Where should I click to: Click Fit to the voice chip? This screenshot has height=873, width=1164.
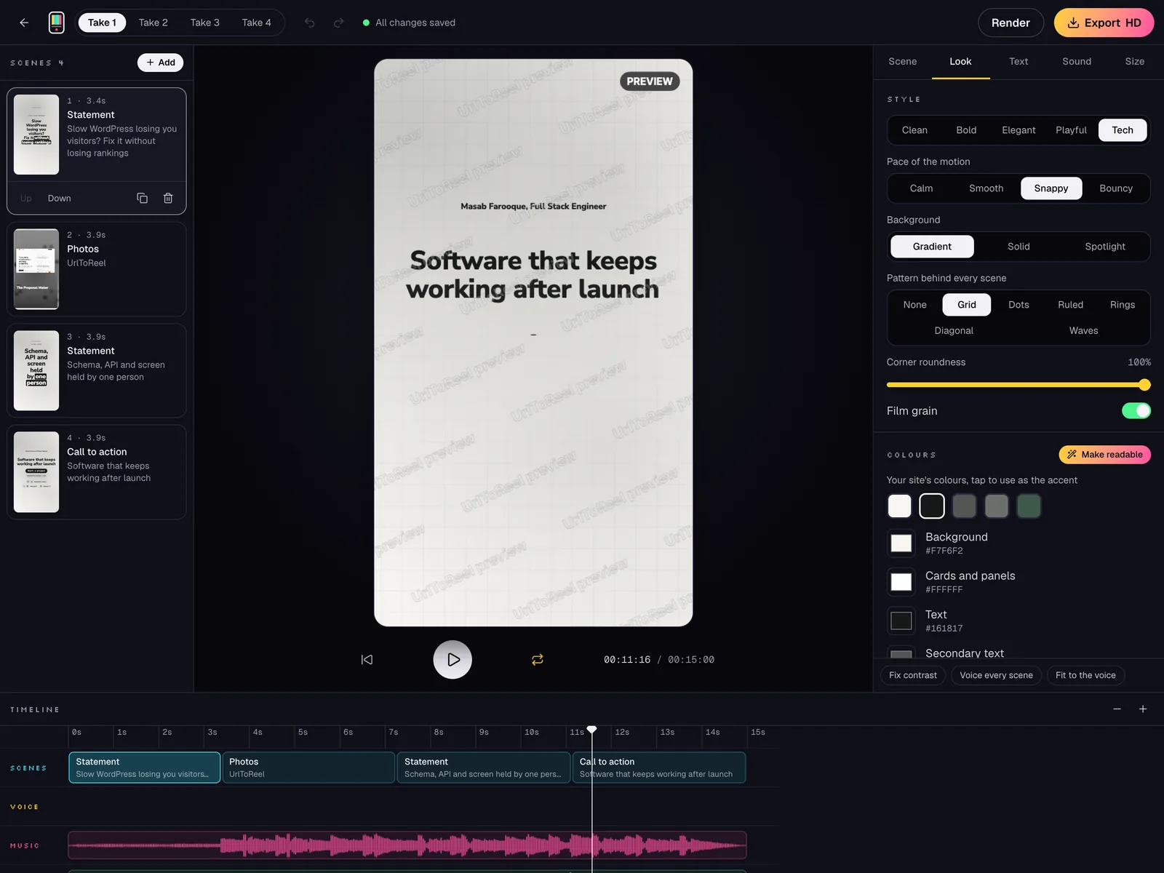click(x=1085, y=675)
